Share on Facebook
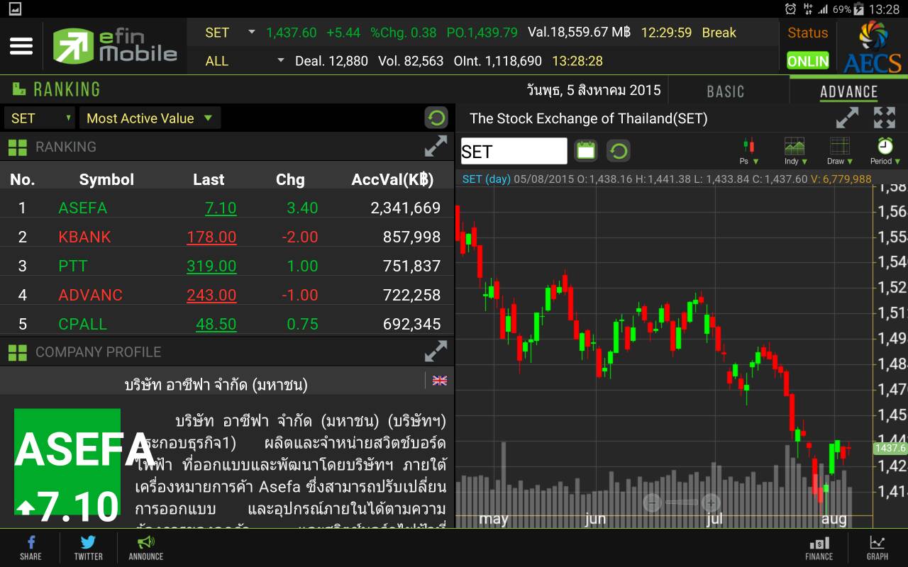 31,548
